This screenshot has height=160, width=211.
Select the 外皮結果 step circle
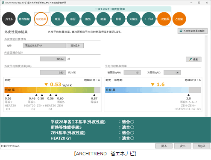(x=41, y=19)
